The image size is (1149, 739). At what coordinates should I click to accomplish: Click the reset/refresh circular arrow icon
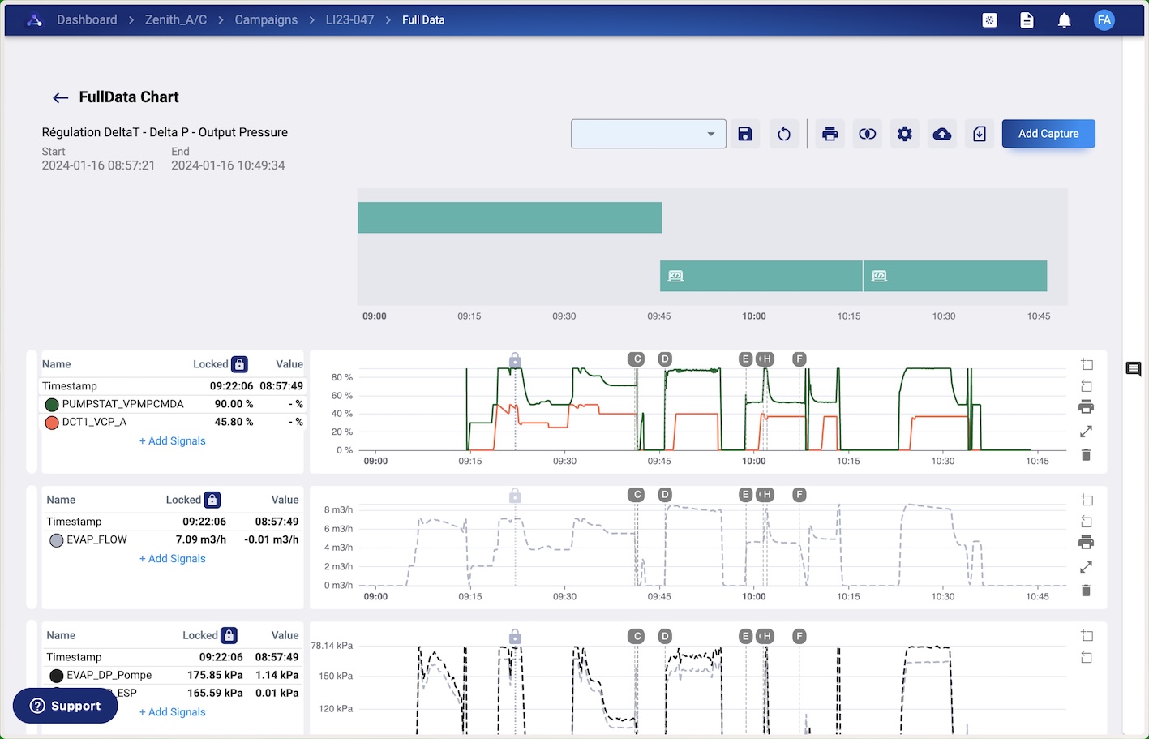tap(784, 134)
